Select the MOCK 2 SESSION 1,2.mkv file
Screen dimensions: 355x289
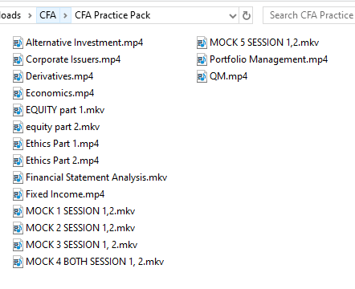pyautogui.click(x=74, y=228)
